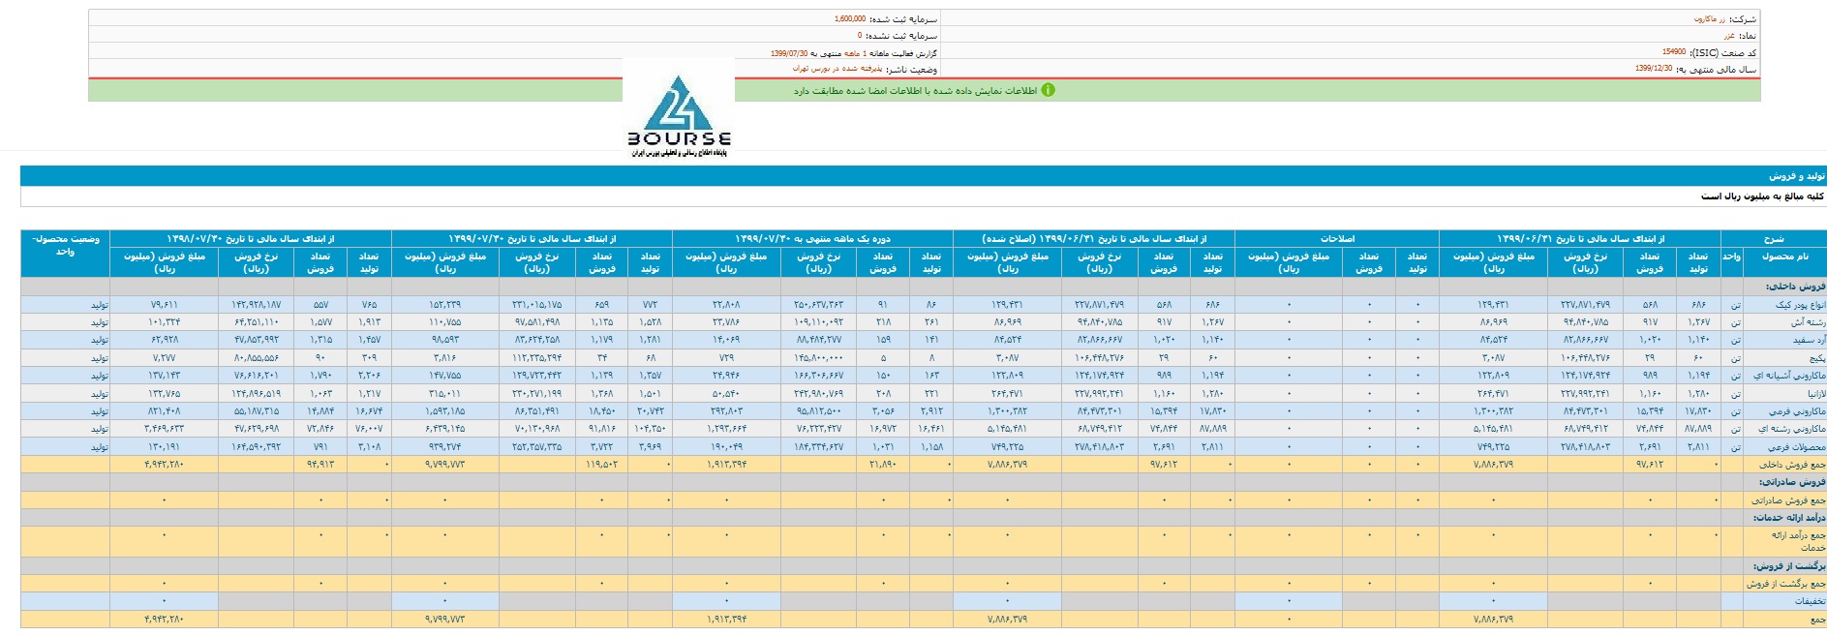Select the cell value '۱۳۲,۷۶۵'

[x=165, y=394]
